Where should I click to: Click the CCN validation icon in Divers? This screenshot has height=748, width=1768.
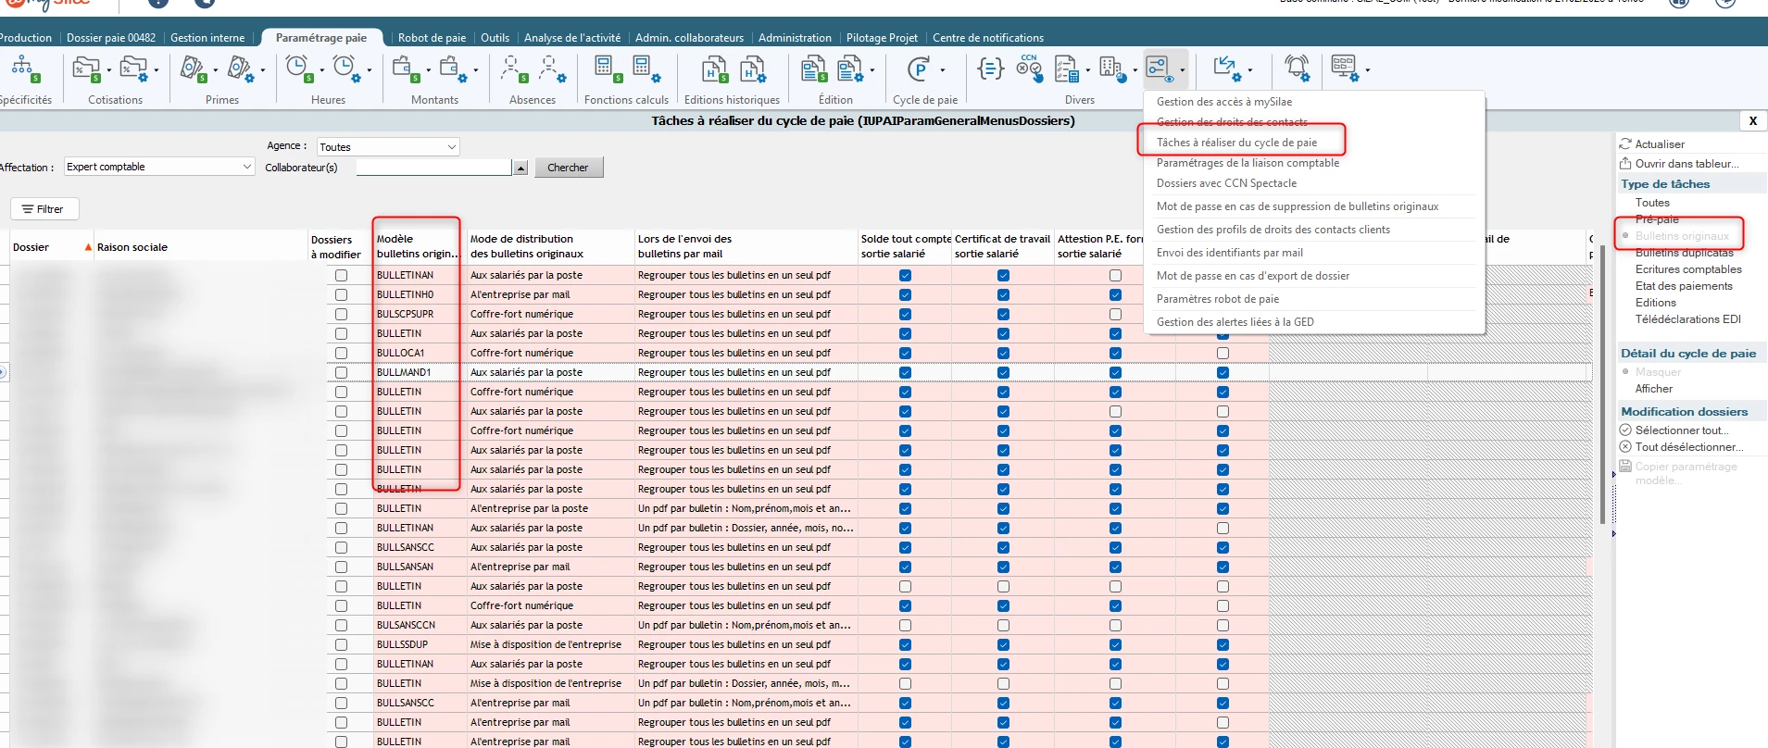click(1029, 69)
